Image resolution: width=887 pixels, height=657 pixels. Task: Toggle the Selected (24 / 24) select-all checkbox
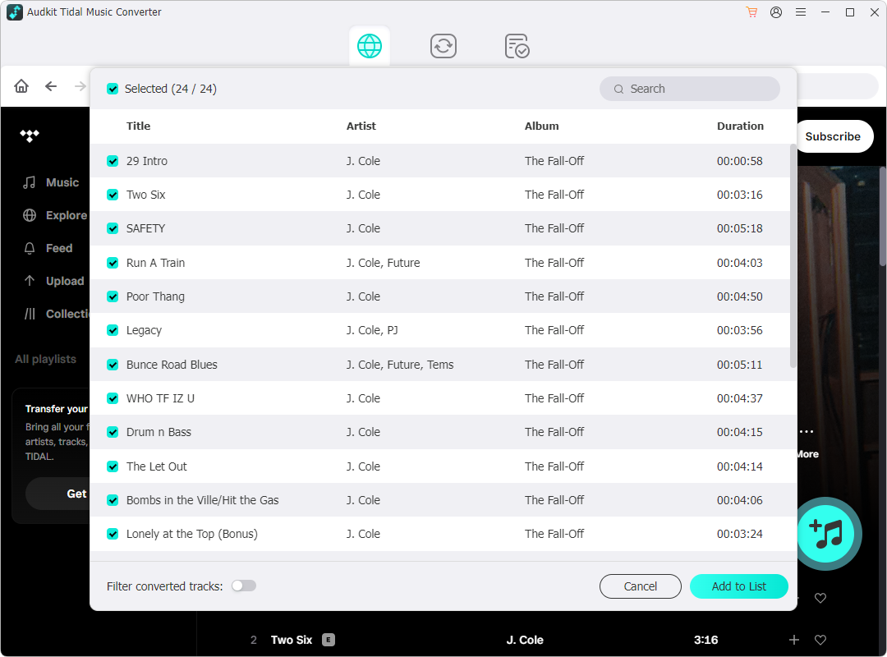coord(113,89)
